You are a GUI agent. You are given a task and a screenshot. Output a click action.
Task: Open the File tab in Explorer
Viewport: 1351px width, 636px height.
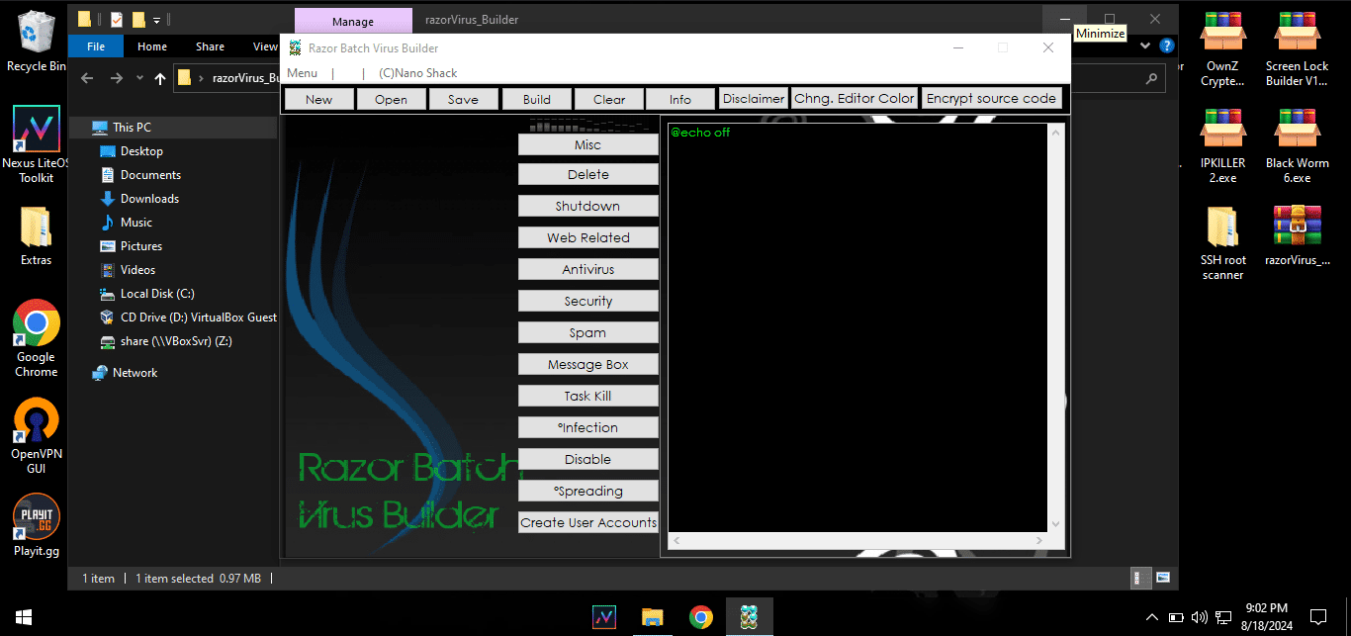(96, 46)
